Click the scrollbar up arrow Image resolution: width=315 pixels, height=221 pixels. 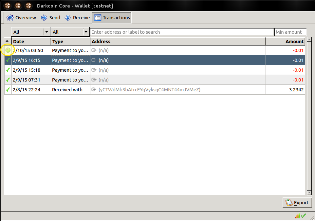[309, 39]
